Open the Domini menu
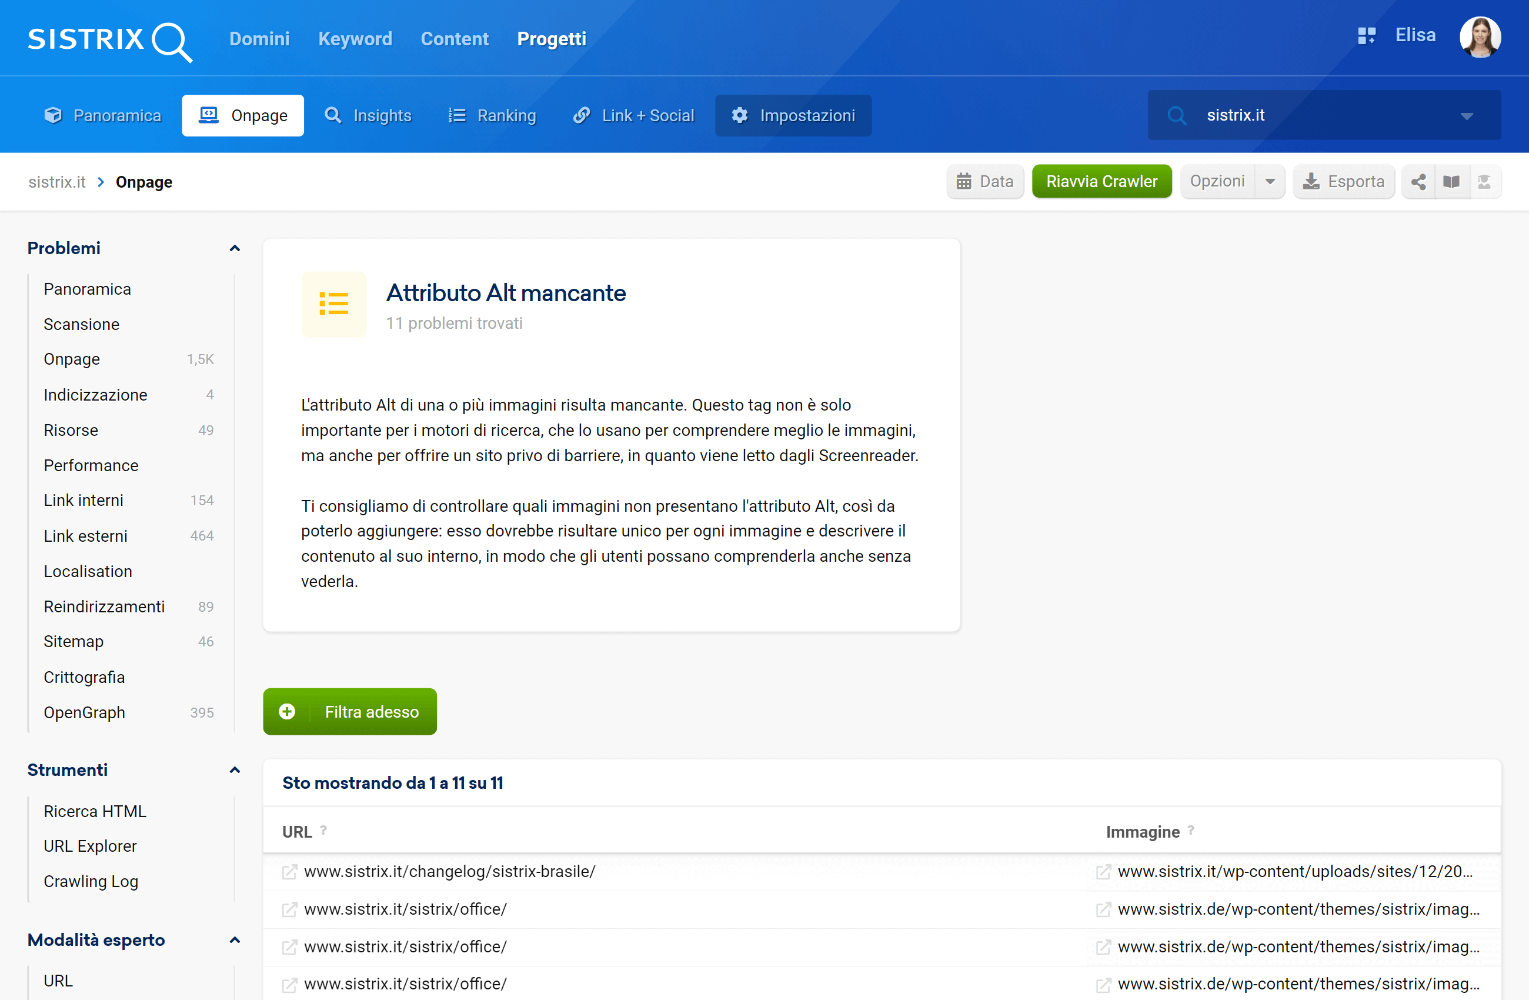Screen dimensions: 1529x1000 (x=259, y=39)
